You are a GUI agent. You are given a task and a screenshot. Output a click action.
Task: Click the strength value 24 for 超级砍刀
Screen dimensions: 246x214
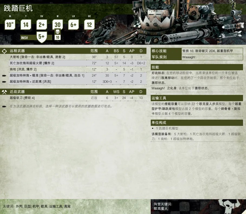(124, 98)
